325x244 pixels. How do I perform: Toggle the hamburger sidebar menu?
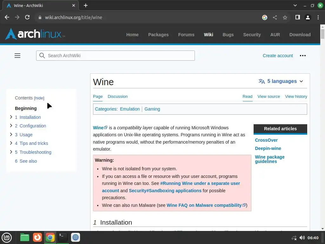(x=17, y=56)
